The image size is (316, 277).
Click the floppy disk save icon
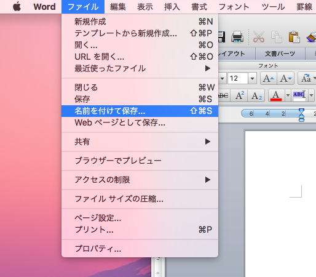(222, 37)
